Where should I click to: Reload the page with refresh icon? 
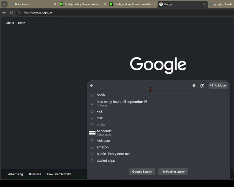click(x=12, y=12)
